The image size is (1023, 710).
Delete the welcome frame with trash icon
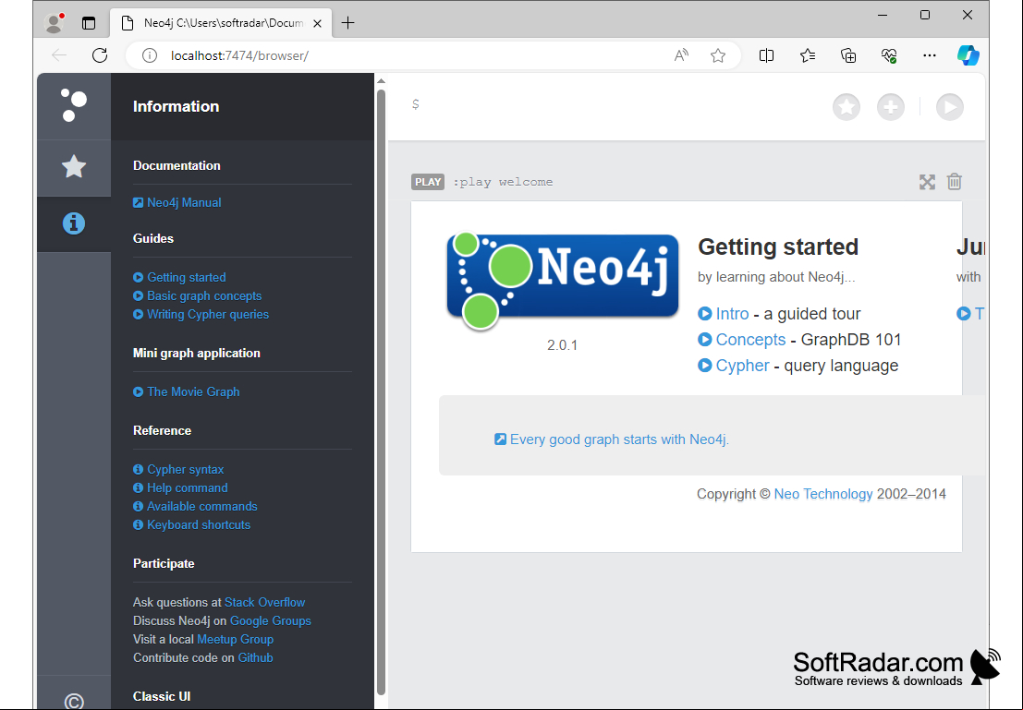[954, 181]
